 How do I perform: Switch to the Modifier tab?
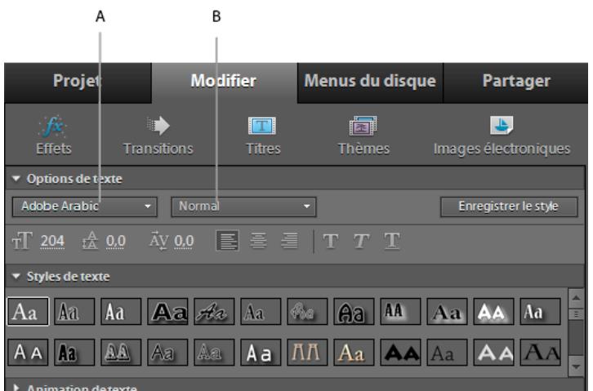click(x=225, y=82)
